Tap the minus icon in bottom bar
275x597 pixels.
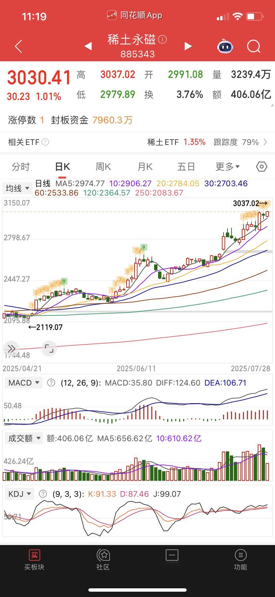pyautogui.click(x=172, y=555)
